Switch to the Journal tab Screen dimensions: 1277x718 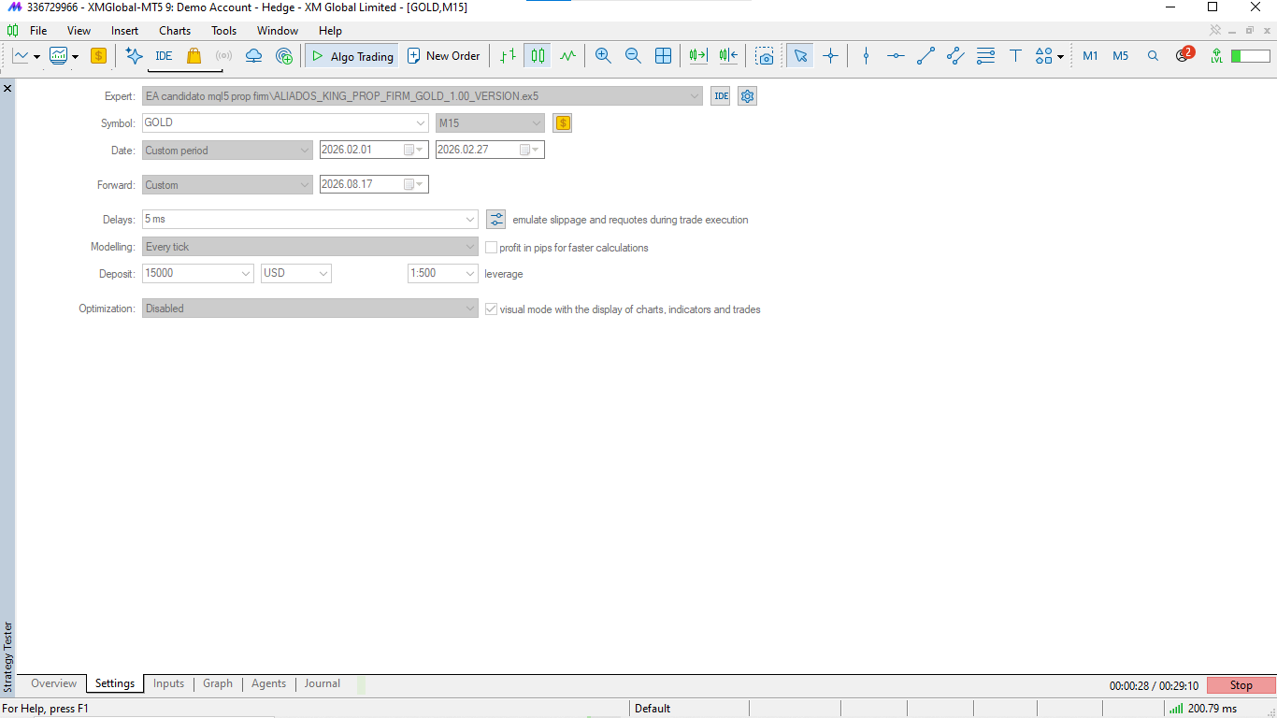[322, 683]
